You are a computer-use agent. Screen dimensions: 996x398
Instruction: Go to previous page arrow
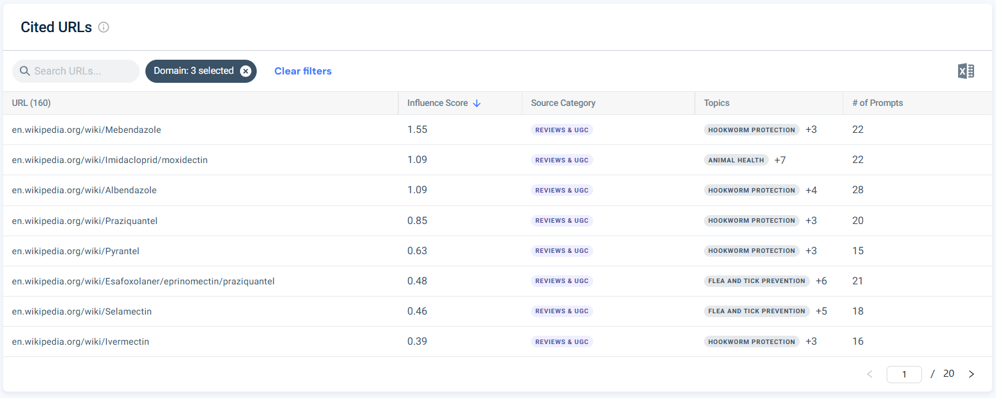click(870, 374)
